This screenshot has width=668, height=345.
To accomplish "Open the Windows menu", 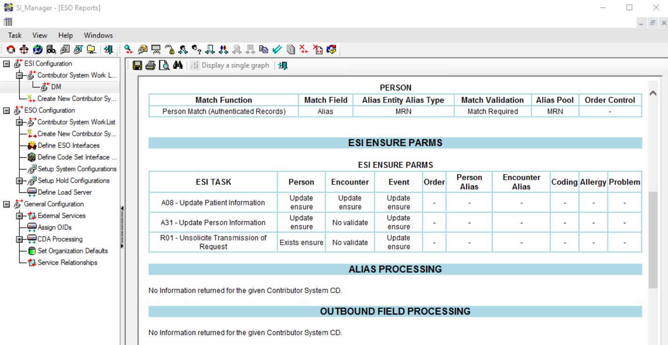I will pyautogui.click(x=98, y=35).
